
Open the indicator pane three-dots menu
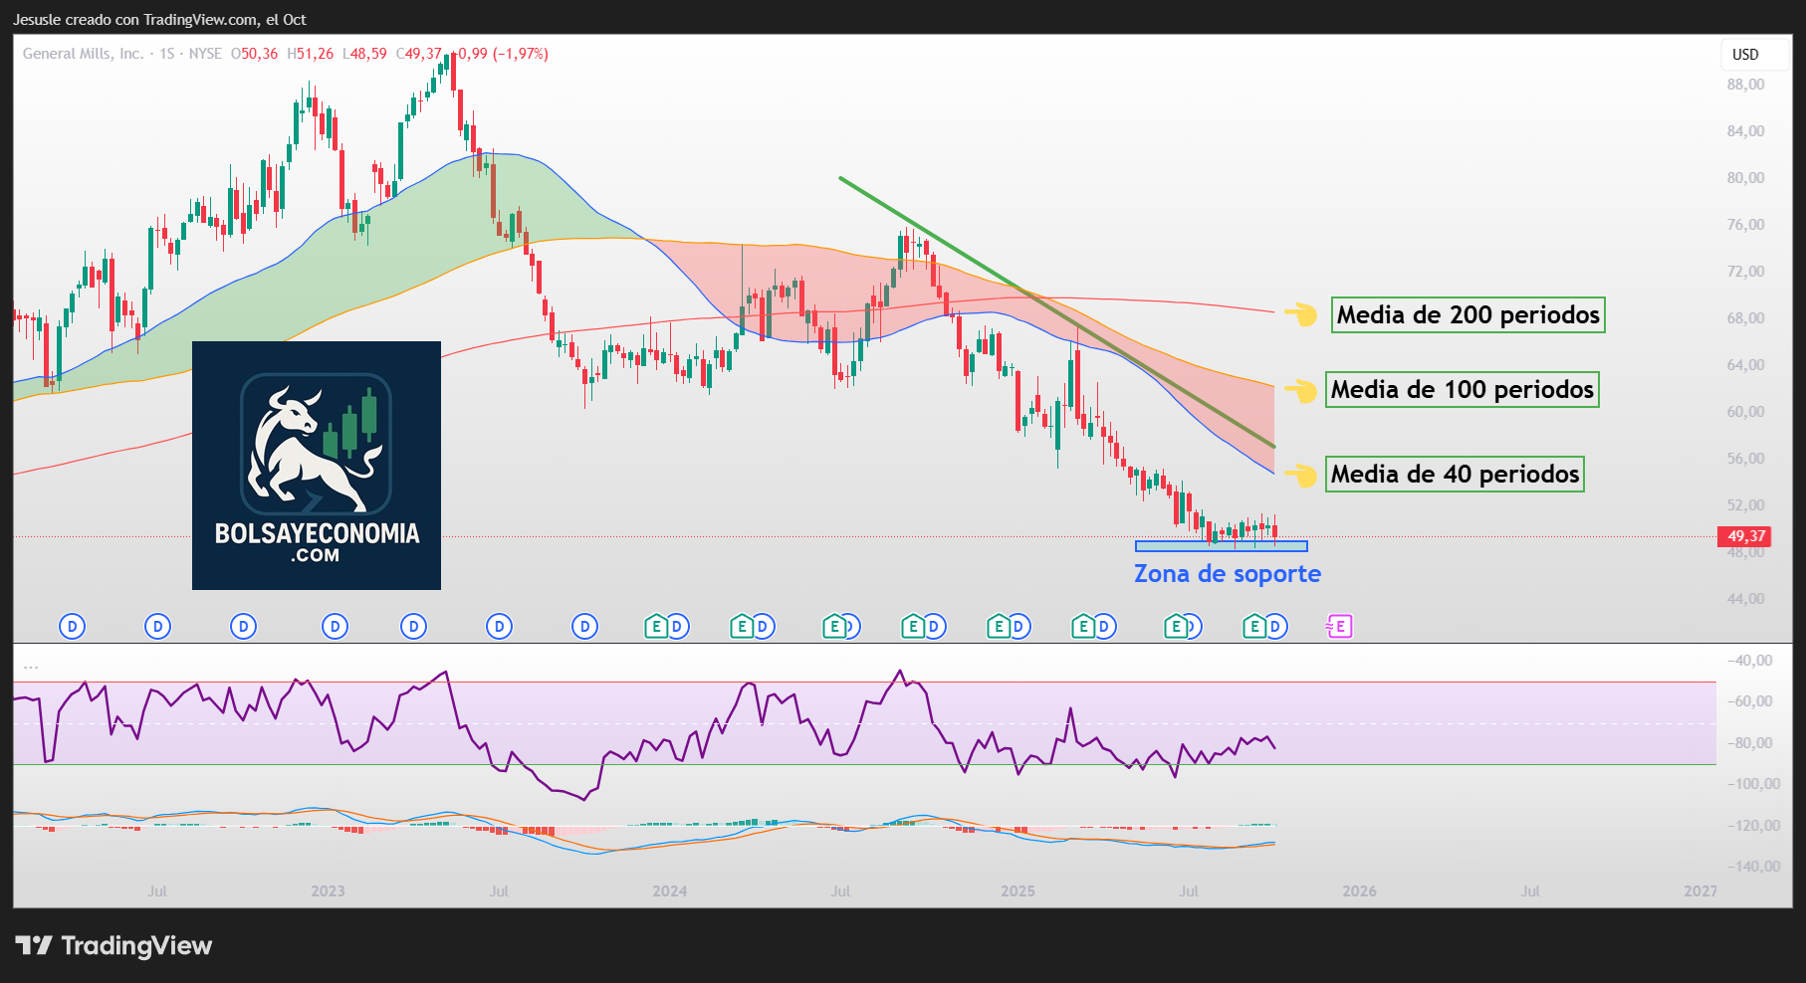(31, 666)
